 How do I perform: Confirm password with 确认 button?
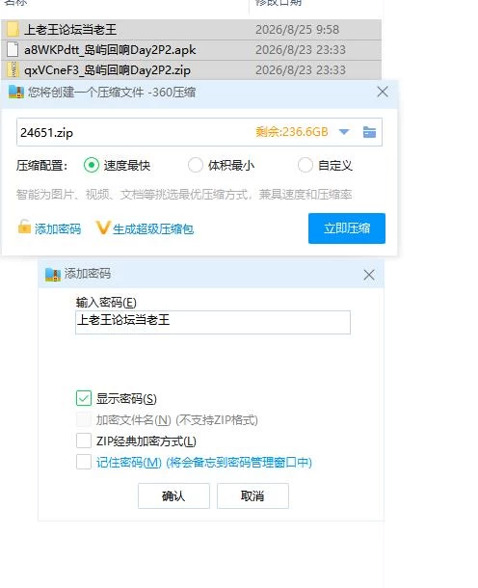pyautogui.click(x=173, y=496)
